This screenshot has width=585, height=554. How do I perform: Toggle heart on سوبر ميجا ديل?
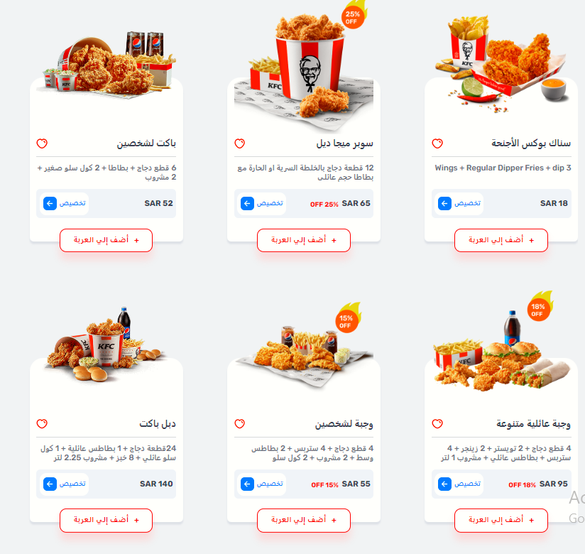pos(239,143)
